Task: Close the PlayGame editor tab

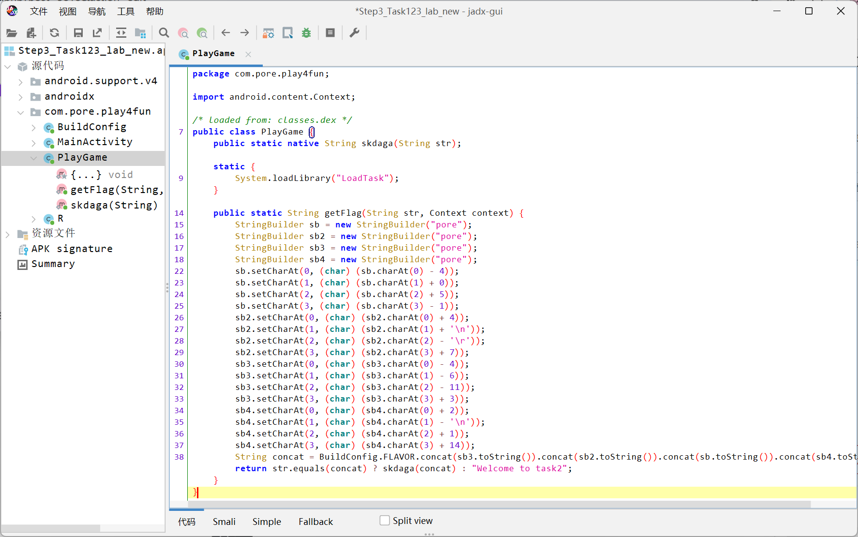Action: (x=248, y=54)
